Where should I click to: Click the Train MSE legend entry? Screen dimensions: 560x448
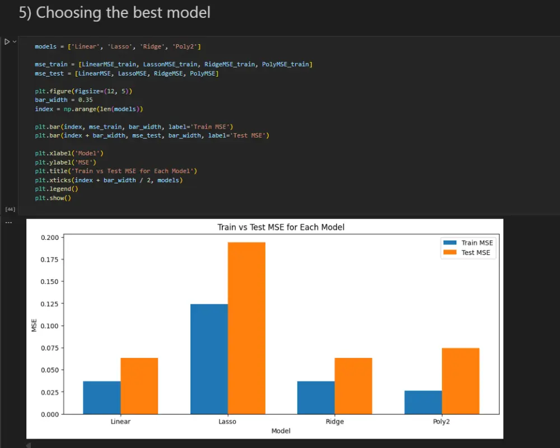point(473,243)
